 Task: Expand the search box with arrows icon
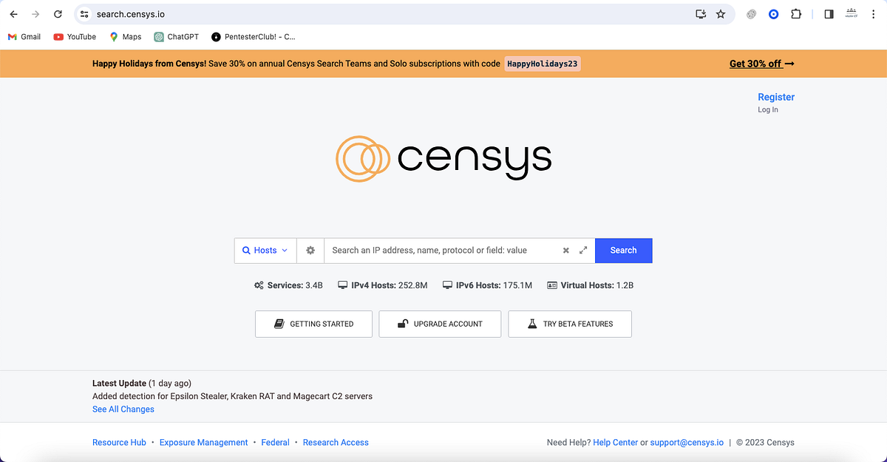[x=583, y=251]
